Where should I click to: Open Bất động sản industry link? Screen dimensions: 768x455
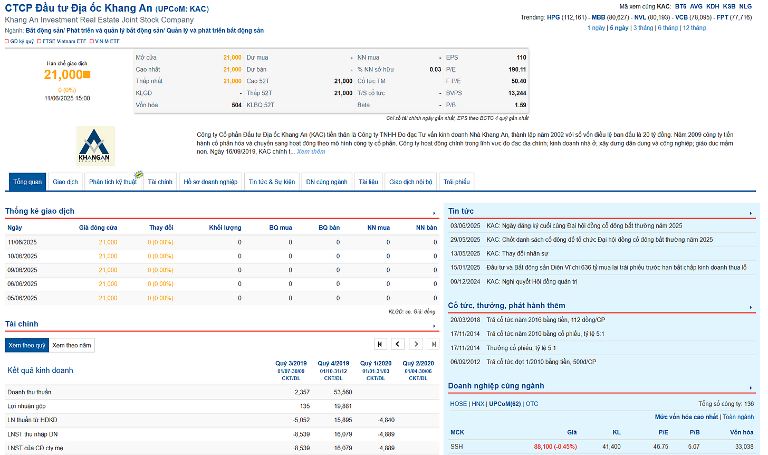click(45, 31)
